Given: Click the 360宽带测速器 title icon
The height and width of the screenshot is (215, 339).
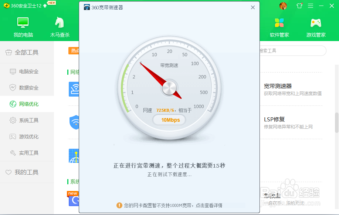Looking at the screenshot, I should pyautogui.click(x=87, y=7).
